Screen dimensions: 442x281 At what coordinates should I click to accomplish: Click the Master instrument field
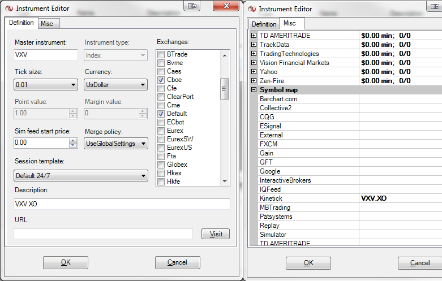[x=46, y=55]
